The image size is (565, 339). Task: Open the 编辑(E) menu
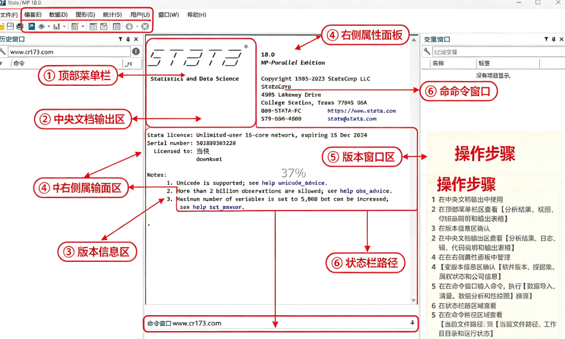click(x=33, y=15)
